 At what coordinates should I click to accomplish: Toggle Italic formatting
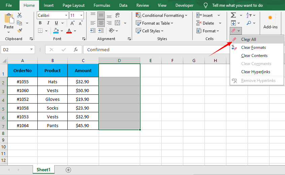(48, 23)
